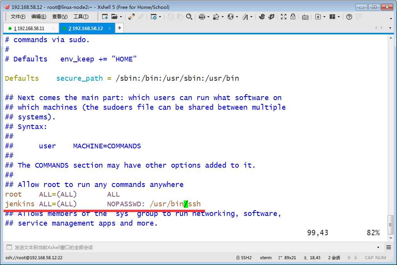Open session Properties gear icon

[154, 17]
